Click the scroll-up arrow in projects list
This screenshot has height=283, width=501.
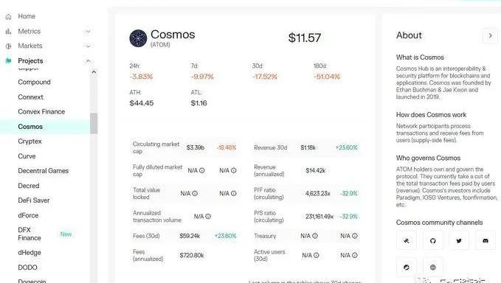point(94,72)
